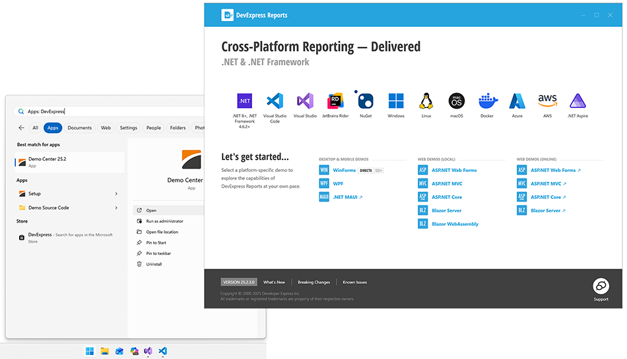
Task: Open the WPF desktop demo
Action: pos(338,184)
